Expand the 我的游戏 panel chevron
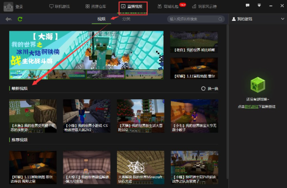 coord(283,19)
